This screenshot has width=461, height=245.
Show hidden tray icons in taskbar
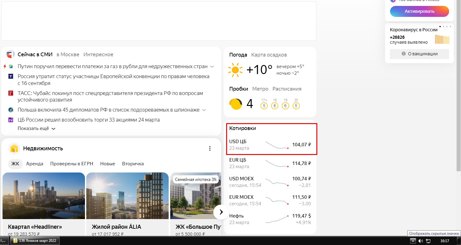coord(413,241)
